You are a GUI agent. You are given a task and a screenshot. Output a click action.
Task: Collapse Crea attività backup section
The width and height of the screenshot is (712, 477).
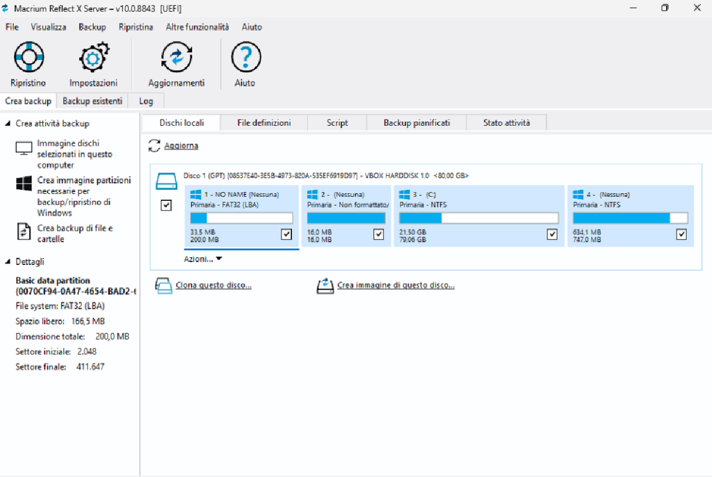coord(8,124)
